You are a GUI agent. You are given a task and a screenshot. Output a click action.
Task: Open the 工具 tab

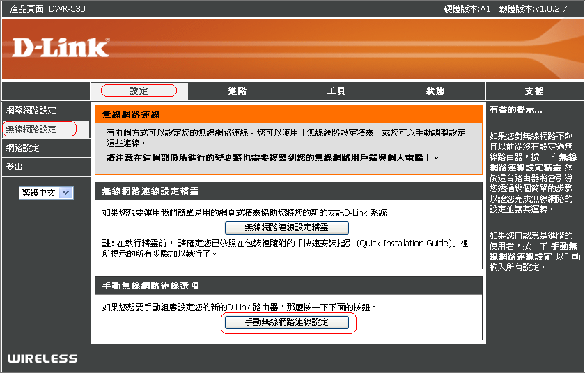337,91
